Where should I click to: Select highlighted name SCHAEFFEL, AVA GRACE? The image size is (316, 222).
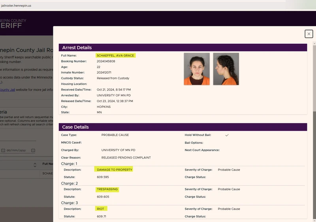tap(115, 56)
